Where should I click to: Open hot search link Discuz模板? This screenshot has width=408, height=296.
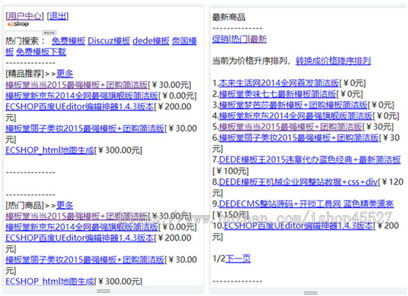tap(109, 41)
